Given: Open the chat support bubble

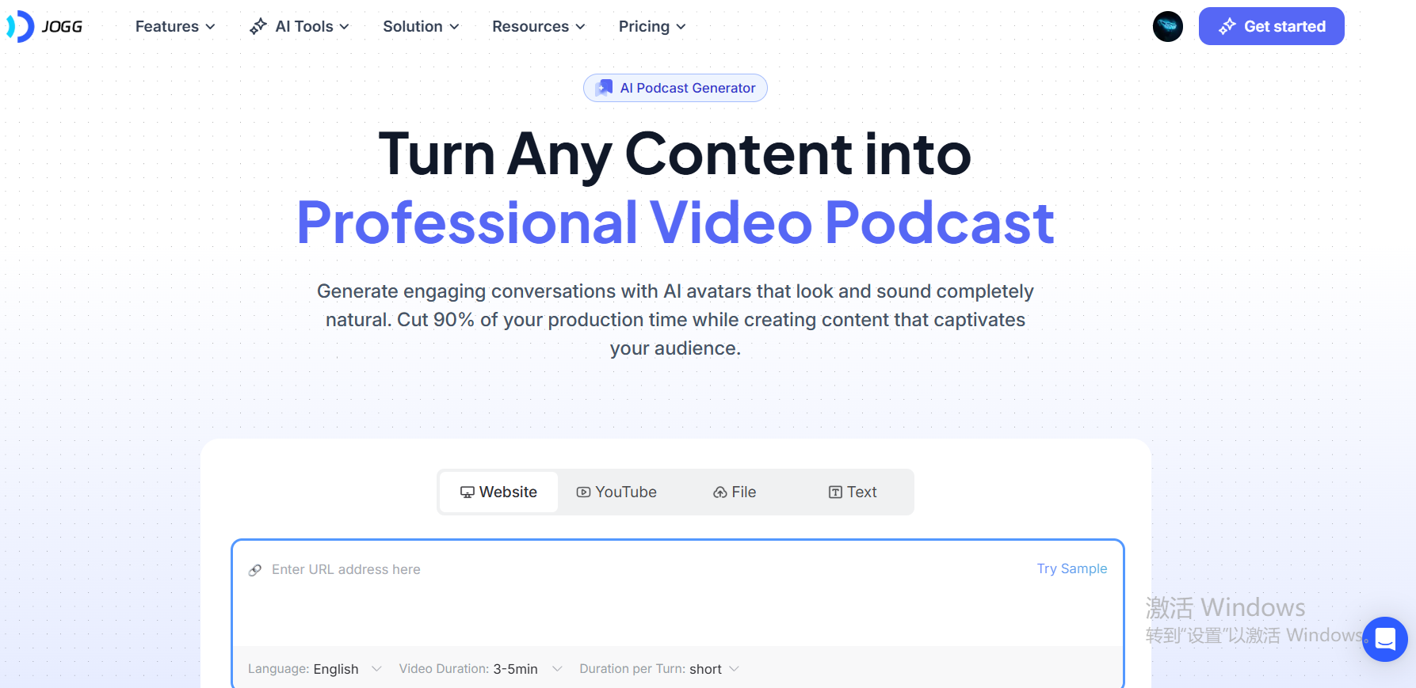Looking at the screenshot, I should click(x=1384, y=639).
